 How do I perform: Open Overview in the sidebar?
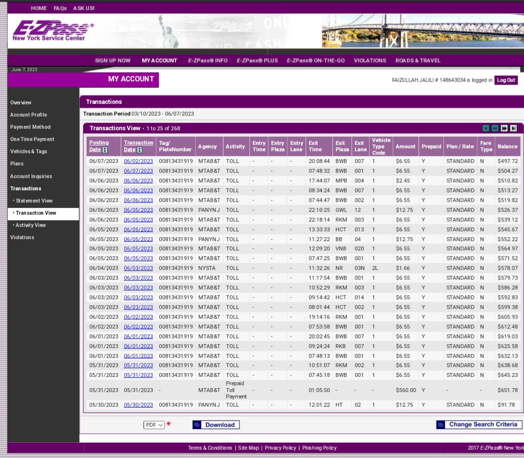[x=21, y=103]
